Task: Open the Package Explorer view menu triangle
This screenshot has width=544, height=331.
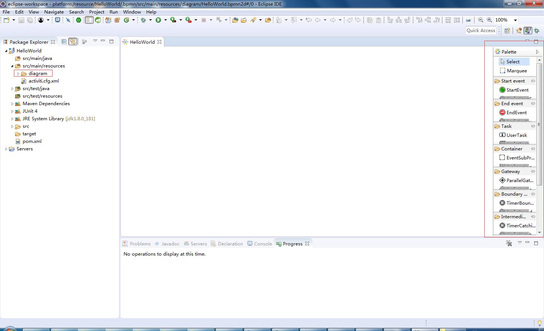Action: click(x=95, y=41)
